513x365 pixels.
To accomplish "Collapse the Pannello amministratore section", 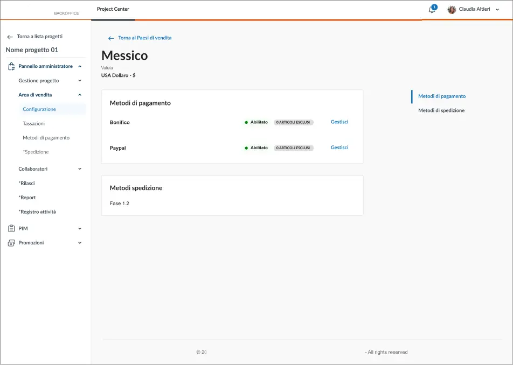I will click(x=80, y=66).
